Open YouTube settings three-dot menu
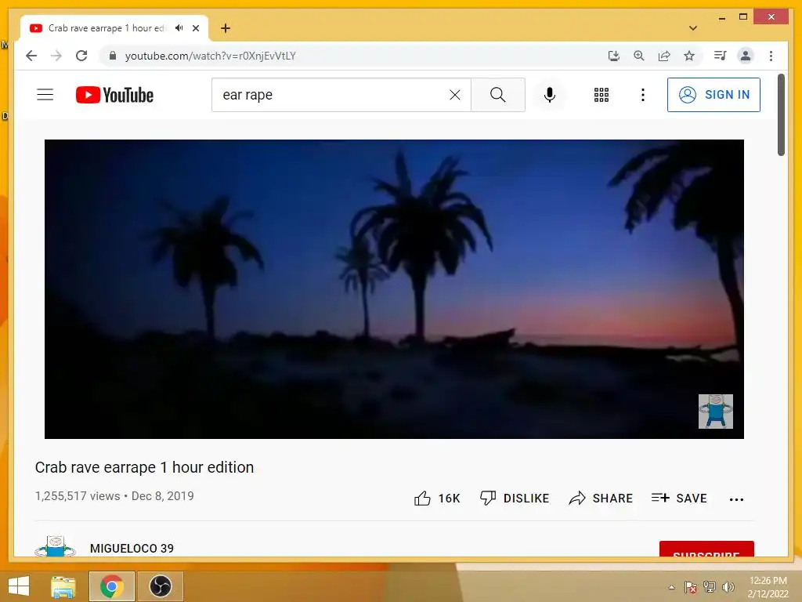The height and width of the screenshot is (602, 802). (643, 95)
